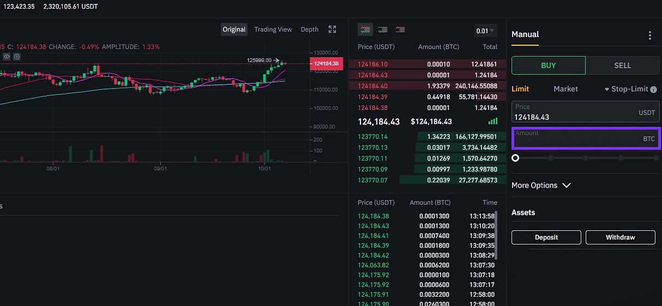Click the Time column header in trades
Screen dimensions: 662x306
(490, 203)
